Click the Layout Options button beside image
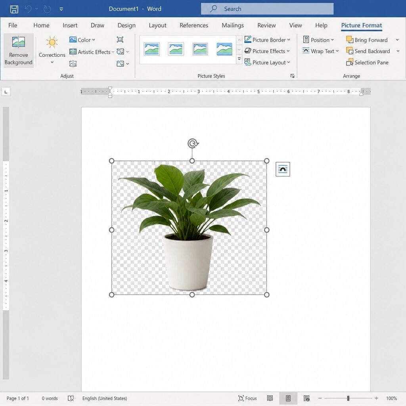 283,169
